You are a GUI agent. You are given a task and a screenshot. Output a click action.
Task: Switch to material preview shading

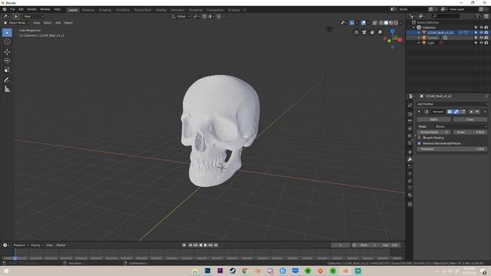point(391,23)
